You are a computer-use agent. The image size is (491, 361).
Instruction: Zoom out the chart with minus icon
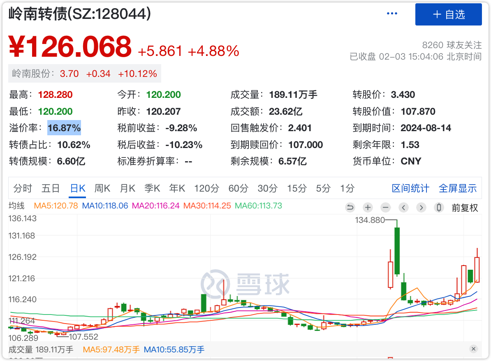[x=385, y=208]
